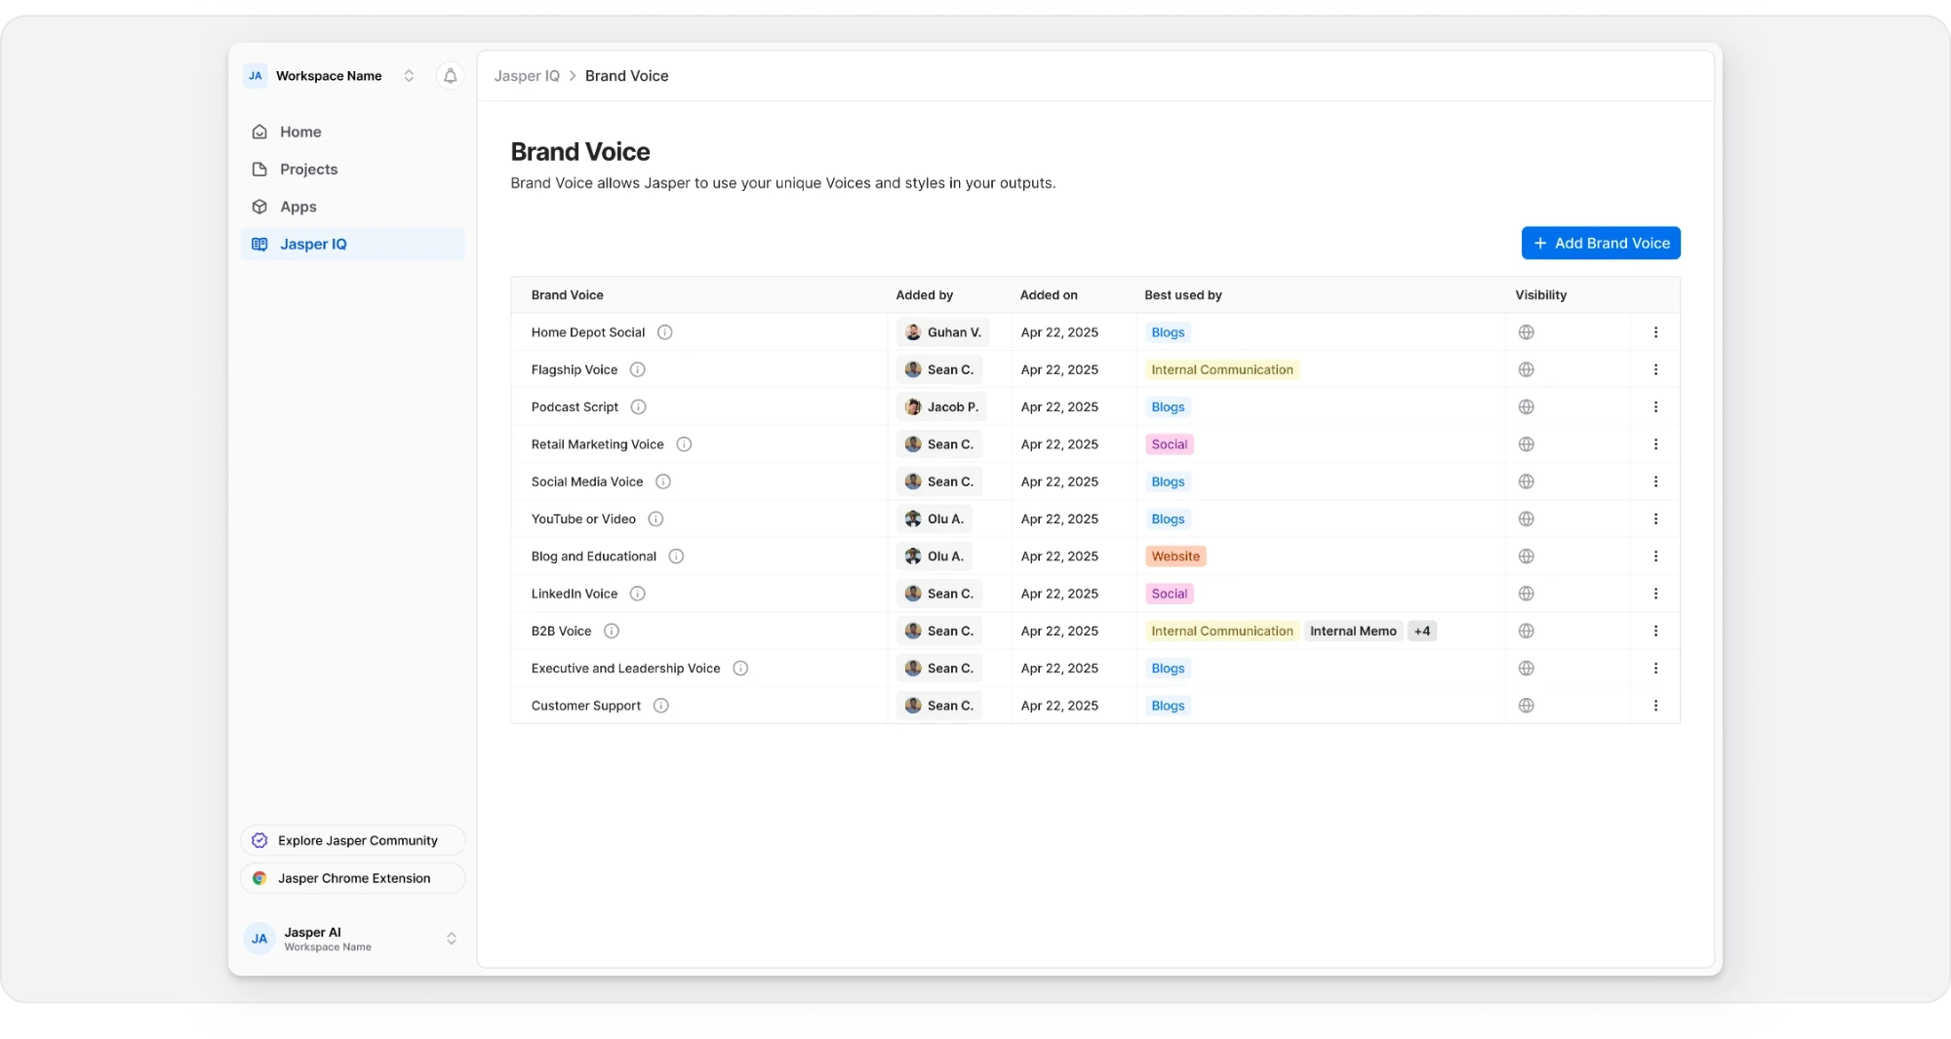Click the Jacob P. author chip

point(942,407)
